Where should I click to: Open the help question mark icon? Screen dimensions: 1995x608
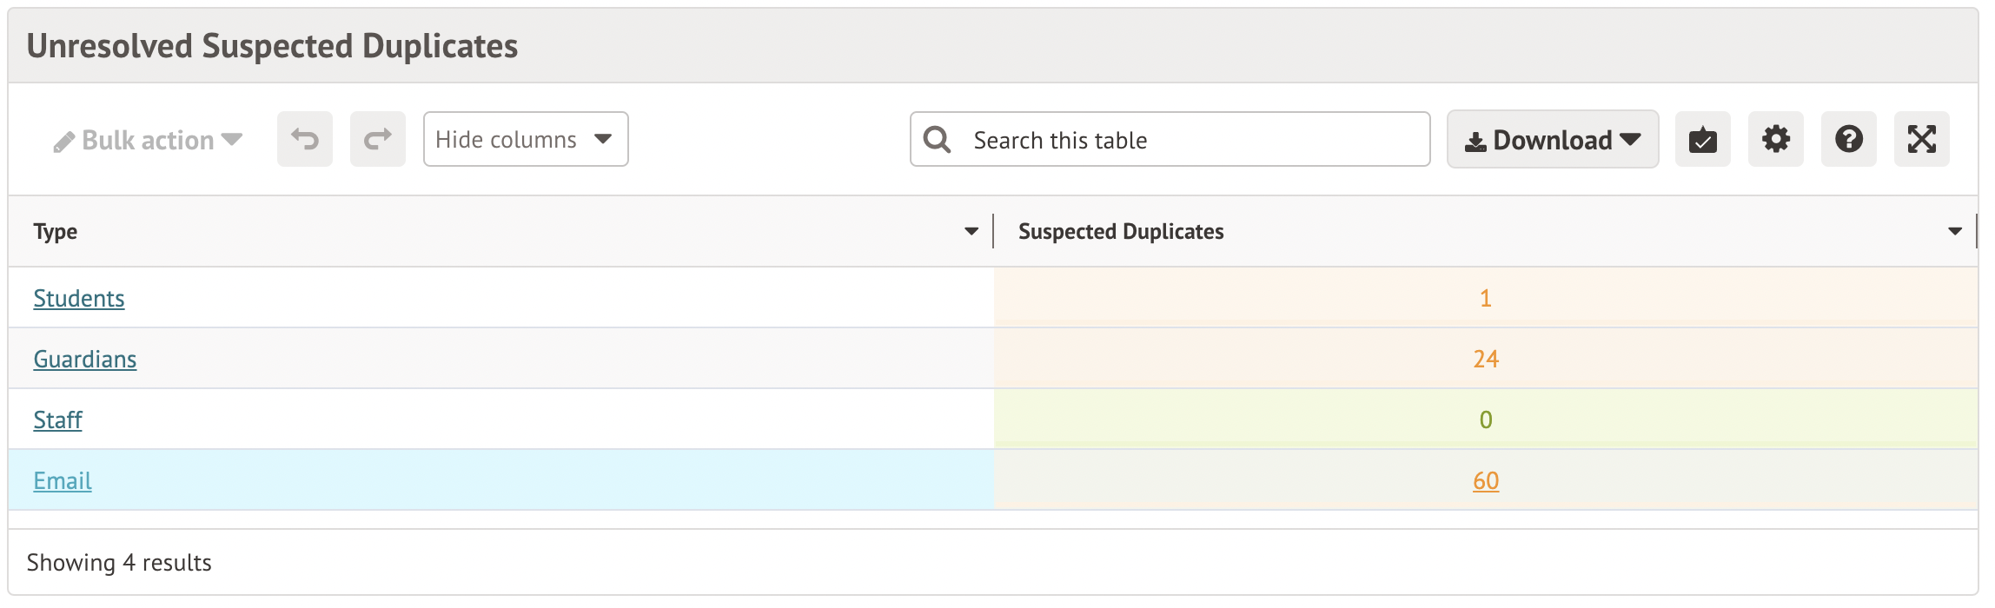pyautogui.click(x=1848, y=139)
